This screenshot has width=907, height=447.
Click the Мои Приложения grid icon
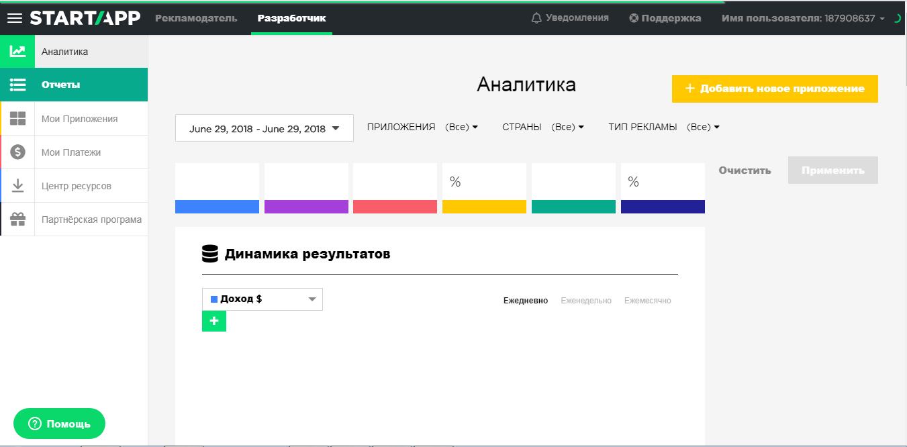(17, 118)
